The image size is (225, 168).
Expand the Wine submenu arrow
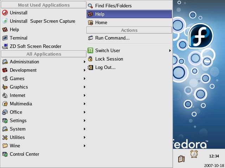point(84,146)
